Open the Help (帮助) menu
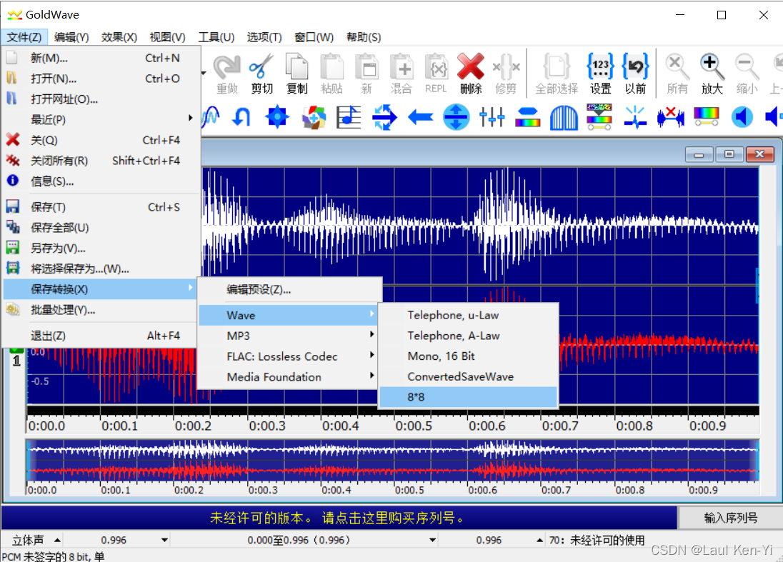The height and width of the screenshot is (562, 783). 364,37
